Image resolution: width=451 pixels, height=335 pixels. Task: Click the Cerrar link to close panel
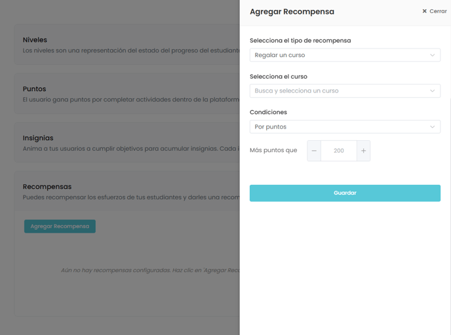click(438, 11)
